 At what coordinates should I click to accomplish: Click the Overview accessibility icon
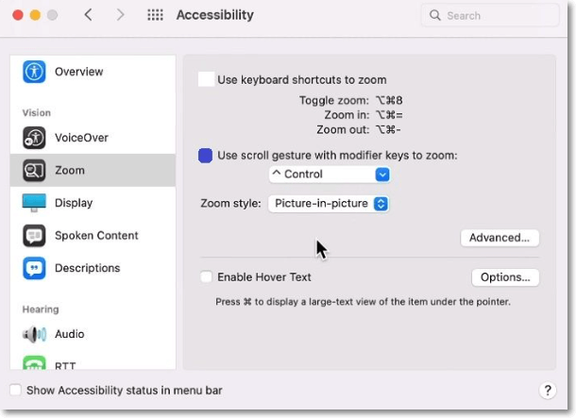(x=35, y=72)
